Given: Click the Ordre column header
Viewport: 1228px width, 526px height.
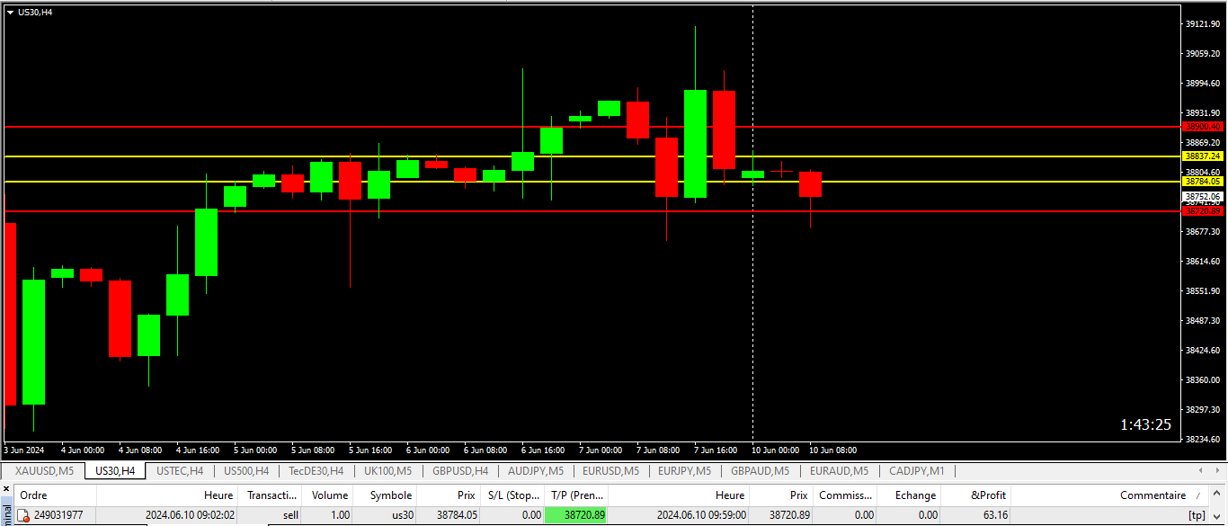Looking at the screenshot, I should coord(34,495).
